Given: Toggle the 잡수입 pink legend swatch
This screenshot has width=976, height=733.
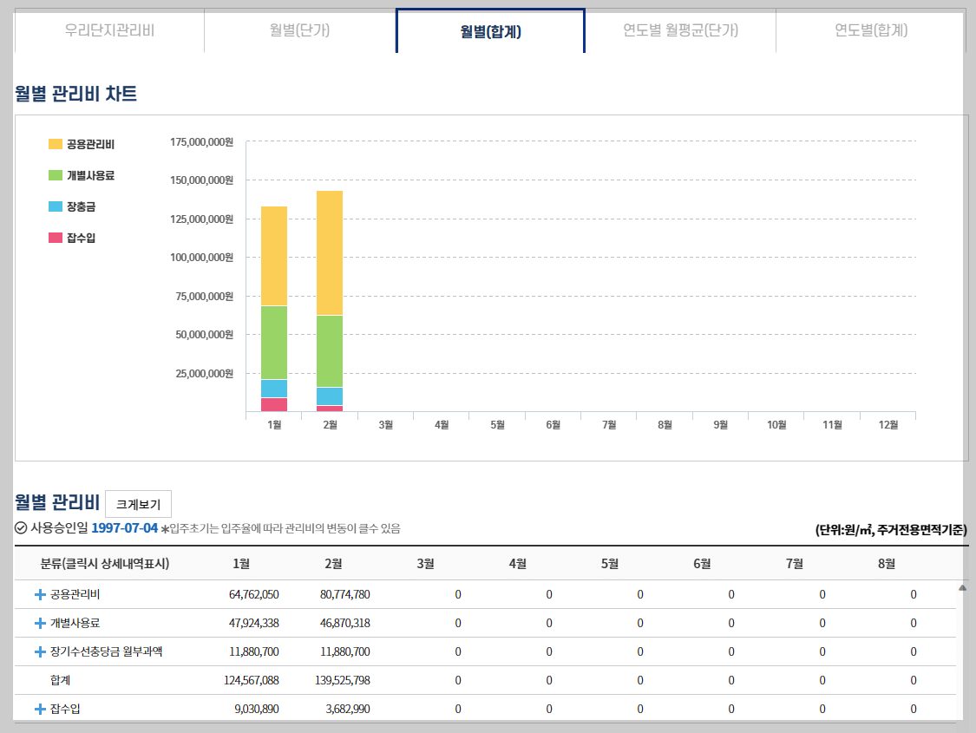Looking at the screenshot, I should (x=56, y=238).
